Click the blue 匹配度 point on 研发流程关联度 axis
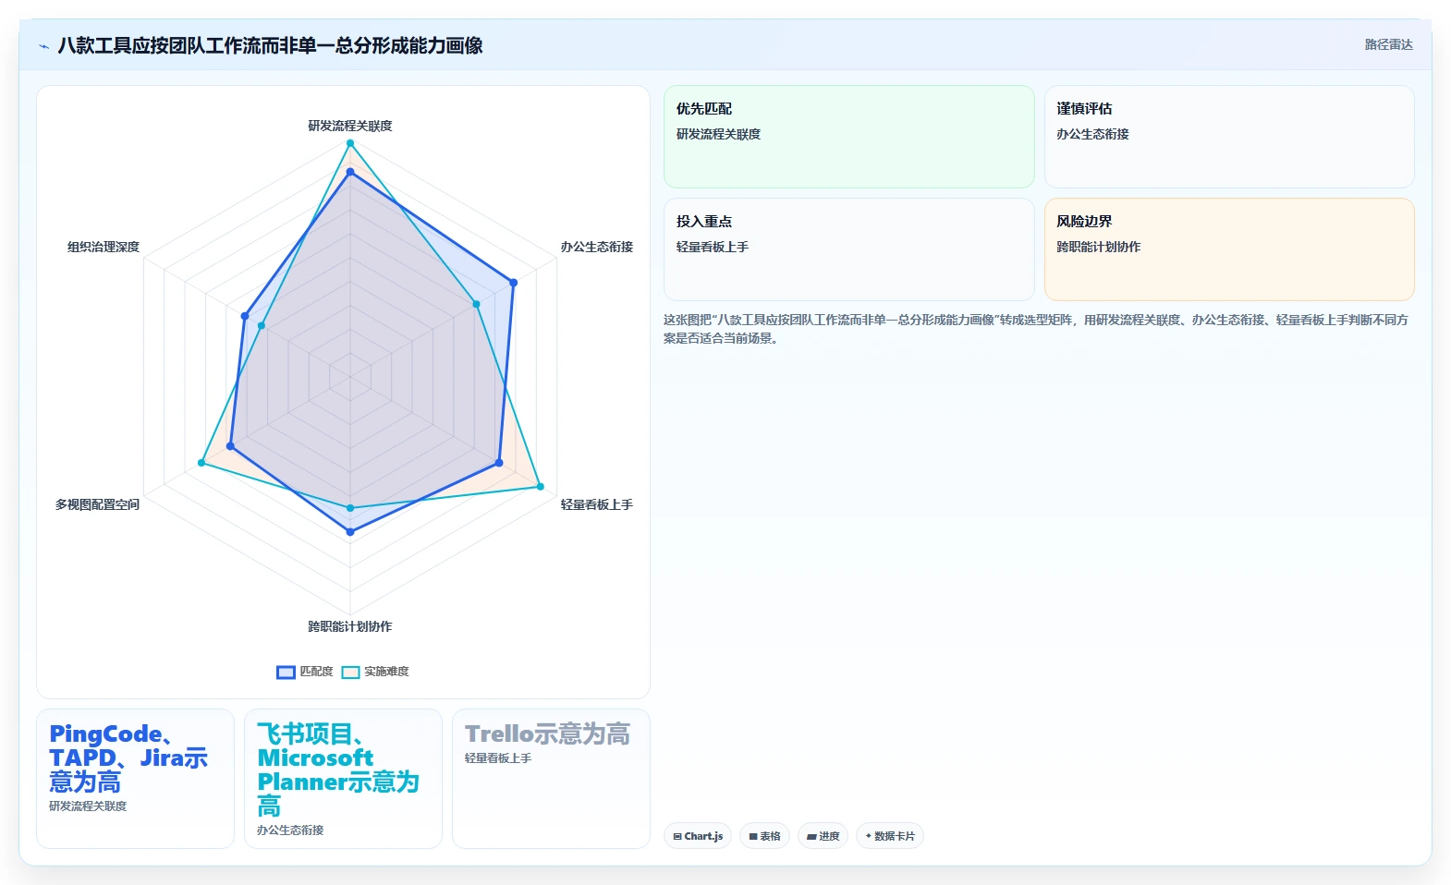The width and height of the screenshot is (1451, 885). 350,172
